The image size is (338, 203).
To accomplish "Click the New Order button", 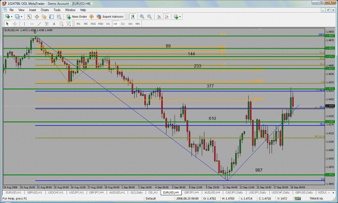I will [77, 17].
